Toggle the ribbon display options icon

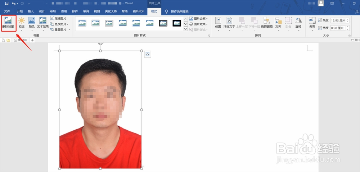click(332, 4)
